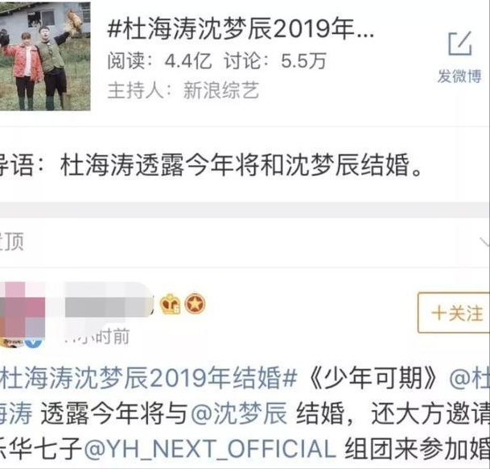Open the @YH_NEXT_OFFICIAL mention

point(210,450)
